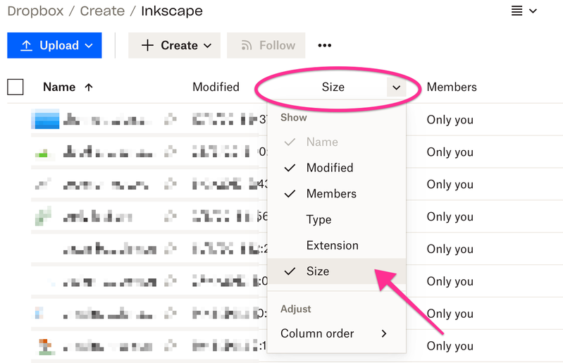Viewport: 563px width, 363px height.
Task: Click the feed icon on Follow
Action: click(x=246, y=45)
